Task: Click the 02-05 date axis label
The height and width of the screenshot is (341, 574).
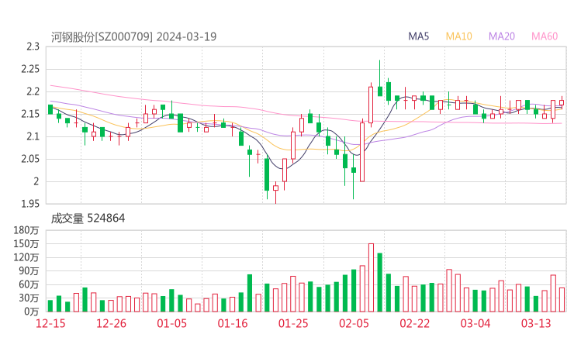Action: pos(354,323)
